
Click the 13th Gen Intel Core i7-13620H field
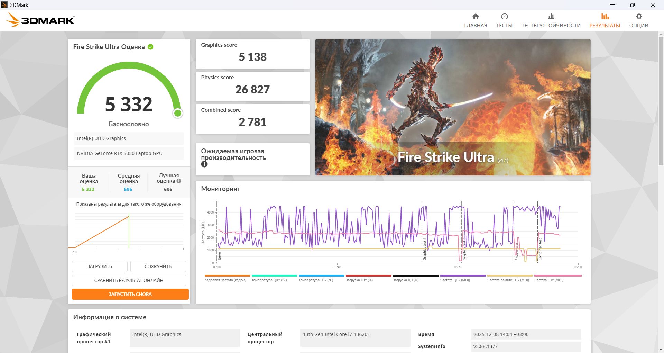click(355, 338)
